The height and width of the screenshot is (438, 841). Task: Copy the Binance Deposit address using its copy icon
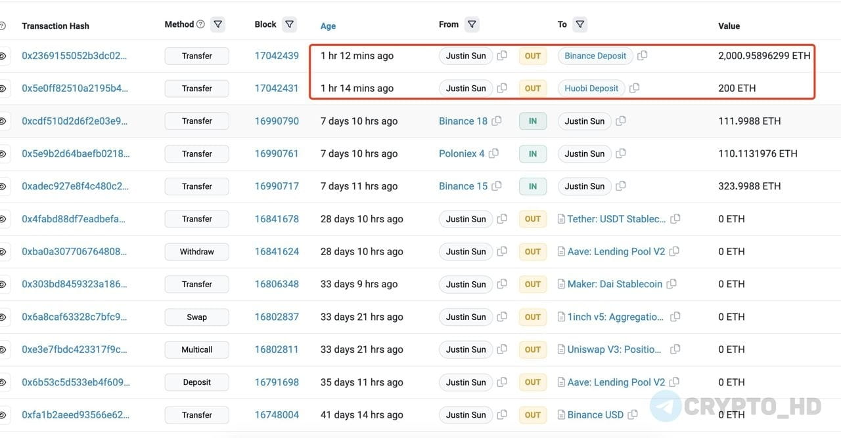tap(642, 56)
